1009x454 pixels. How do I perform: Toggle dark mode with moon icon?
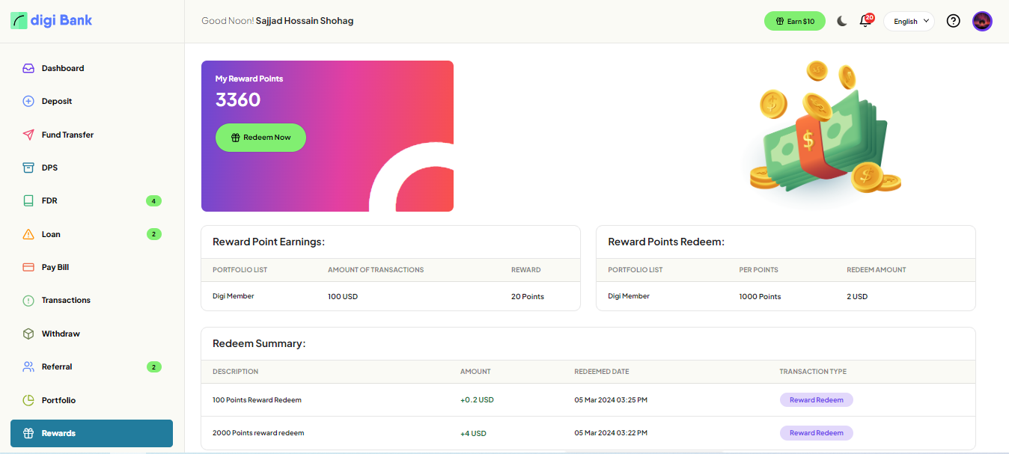click(842, 21)
